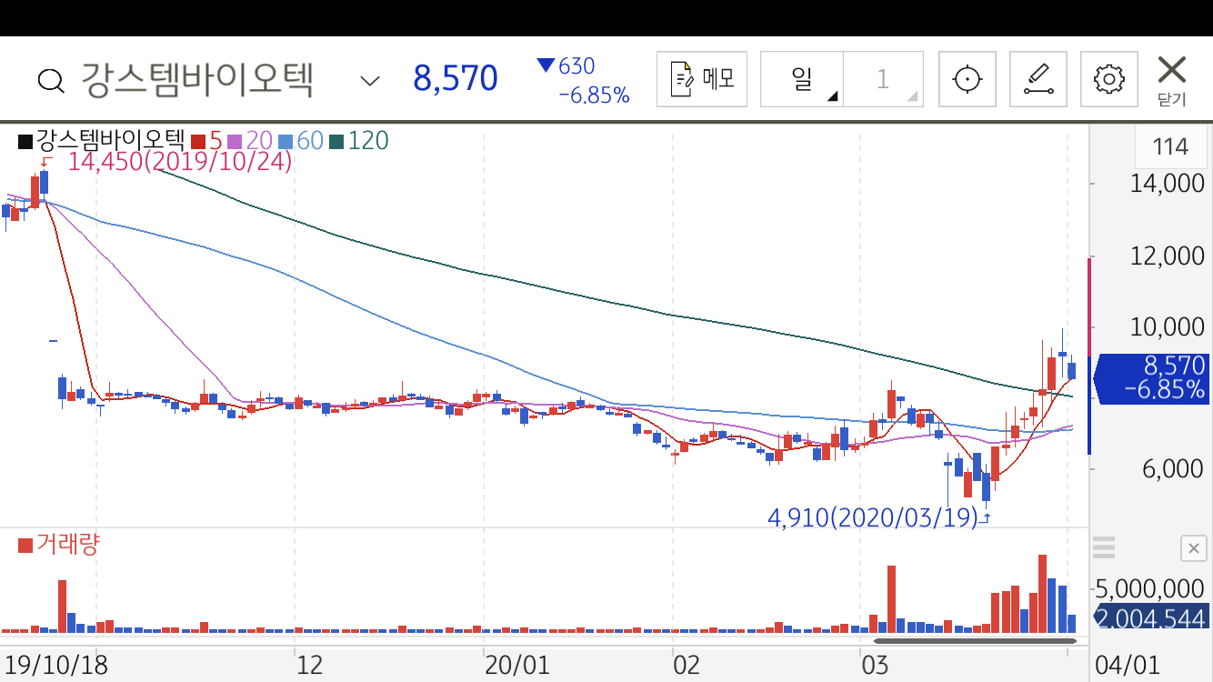Open the interval value 1 dropdown
1213x682 pixels.
tap(883, 79)
